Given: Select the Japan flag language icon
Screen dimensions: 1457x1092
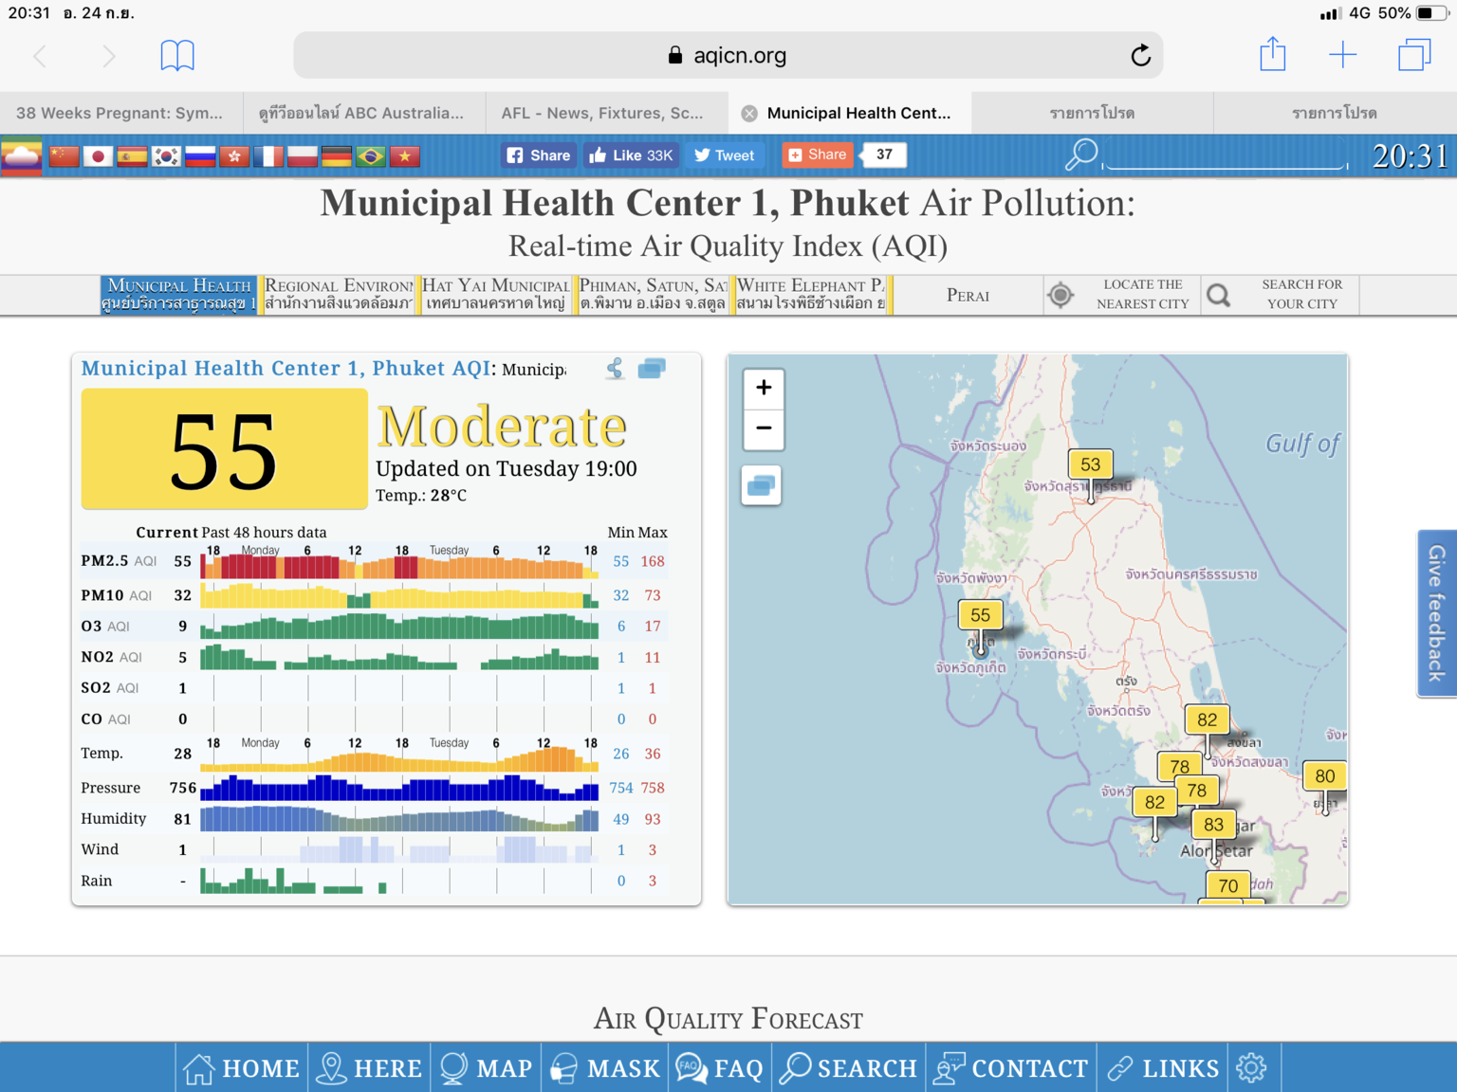Looking at the screenshot, I should tap(98, 156).
